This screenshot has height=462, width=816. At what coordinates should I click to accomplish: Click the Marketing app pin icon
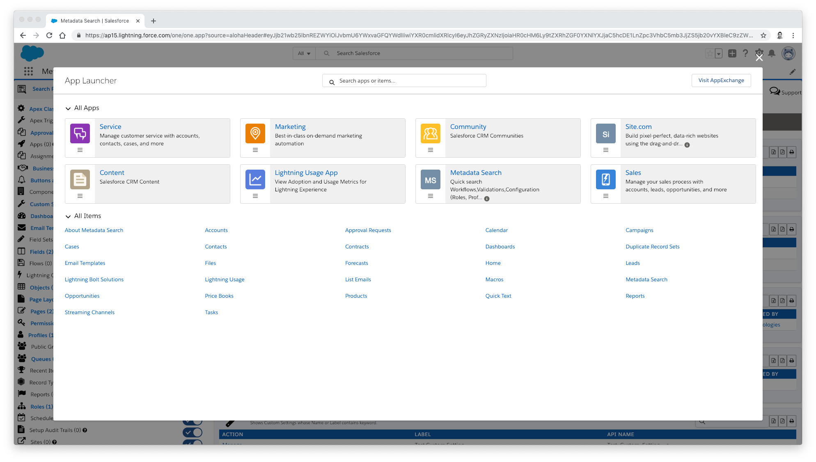tap(255, 151)
